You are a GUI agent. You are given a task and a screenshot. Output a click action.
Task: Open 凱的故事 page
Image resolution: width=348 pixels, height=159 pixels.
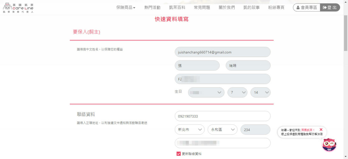[251, 7]
